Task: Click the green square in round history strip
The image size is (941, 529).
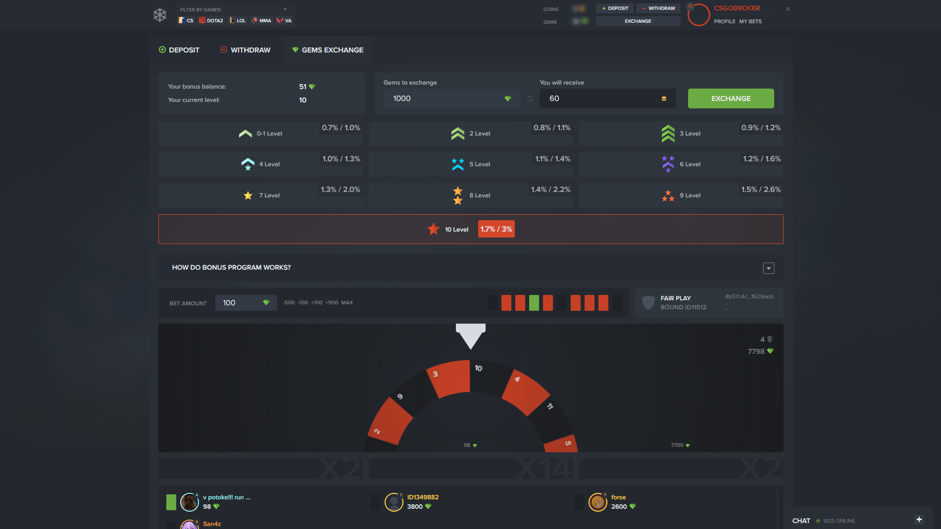Action: 534,302
